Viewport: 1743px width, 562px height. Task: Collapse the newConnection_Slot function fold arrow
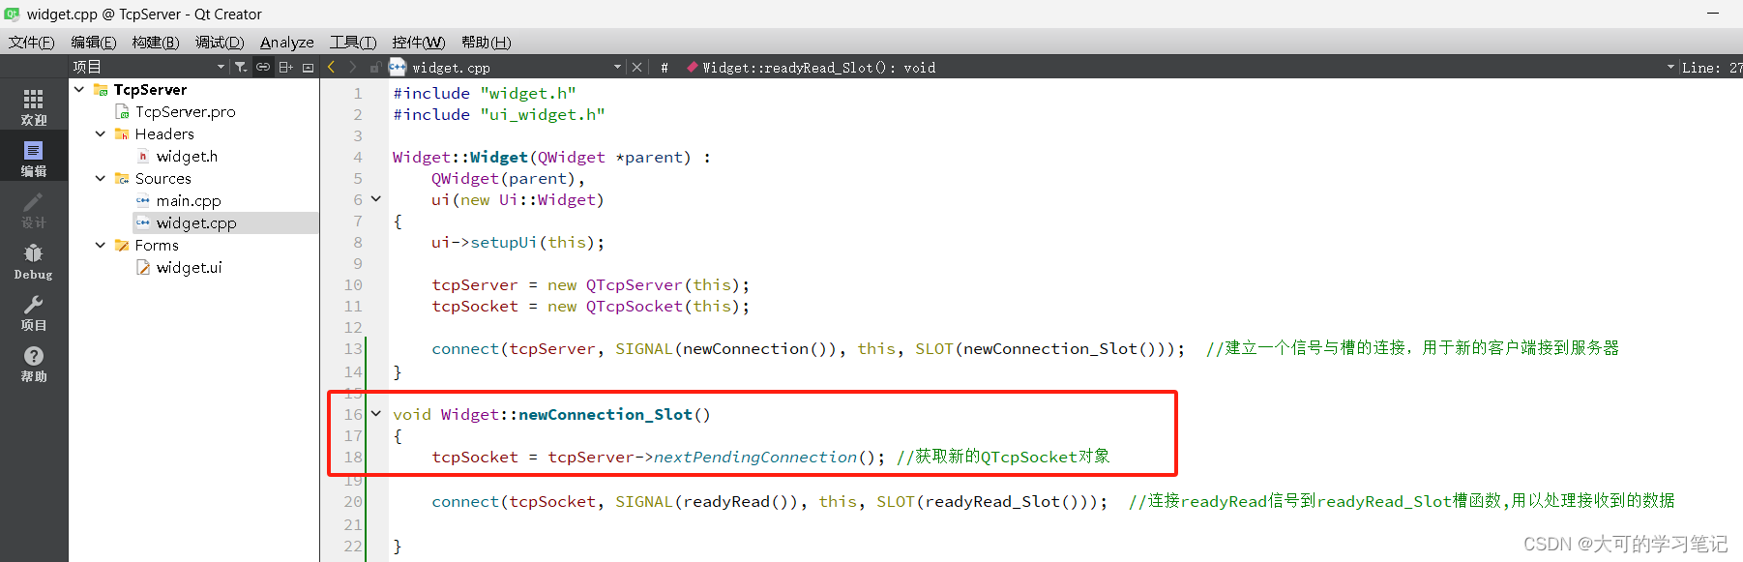(x=376, y=414)
